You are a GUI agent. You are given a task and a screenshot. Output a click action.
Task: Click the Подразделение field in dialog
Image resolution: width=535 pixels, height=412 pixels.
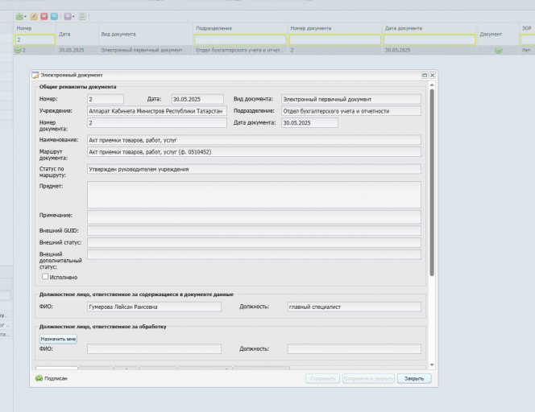pyautogui.click(x=351, y=111)
